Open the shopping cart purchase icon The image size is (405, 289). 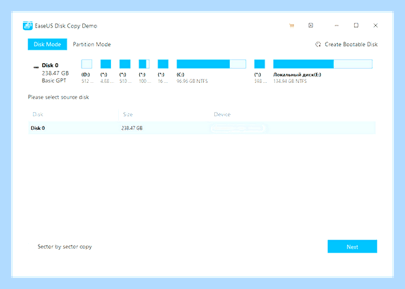(291, 25)
